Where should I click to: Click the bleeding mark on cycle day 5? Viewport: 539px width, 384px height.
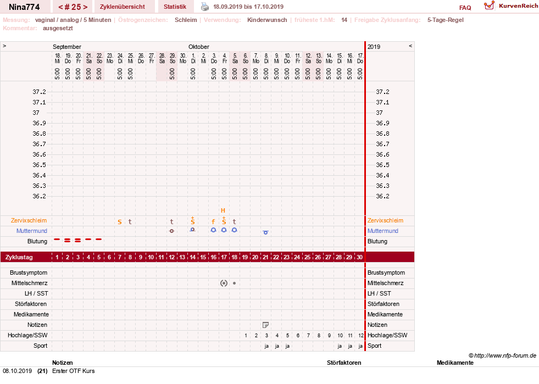[x=99, y=240]
